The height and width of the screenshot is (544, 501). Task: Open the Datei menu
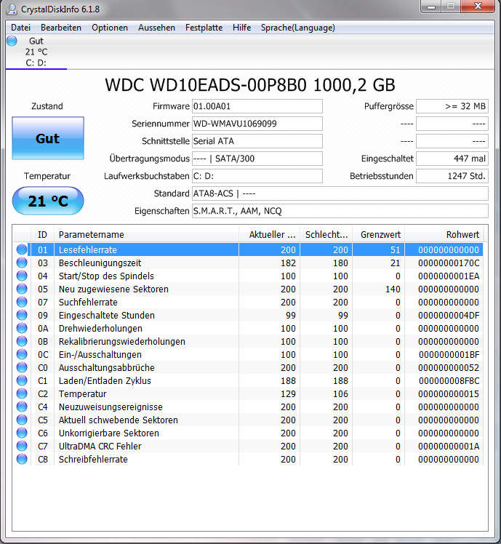[x=21, y=28]
